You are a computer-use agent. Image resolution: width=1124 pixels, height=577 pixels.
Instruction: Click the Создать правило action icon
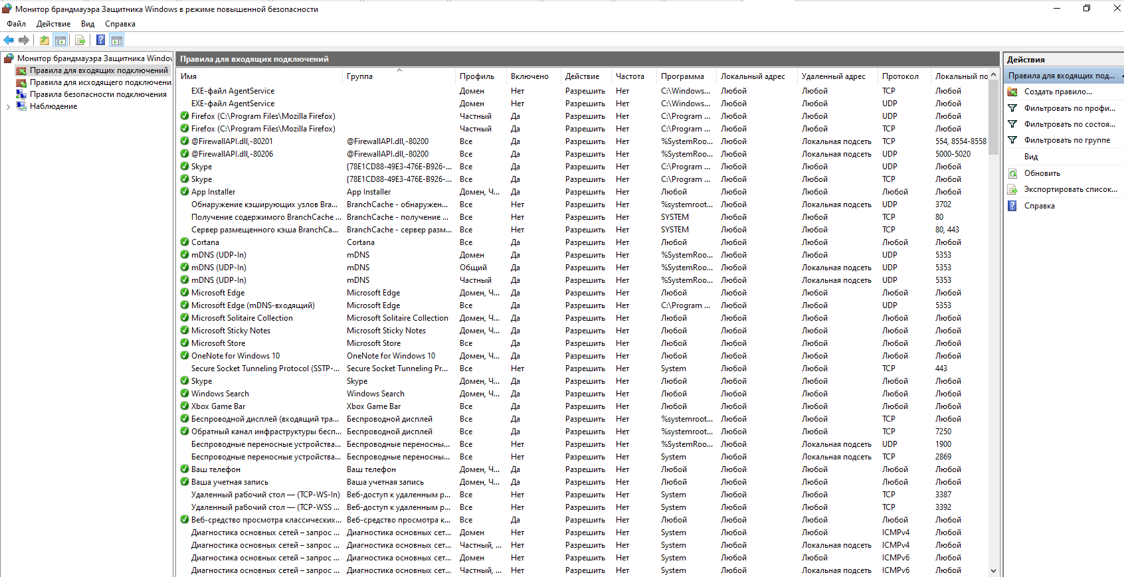(1012, 92)
